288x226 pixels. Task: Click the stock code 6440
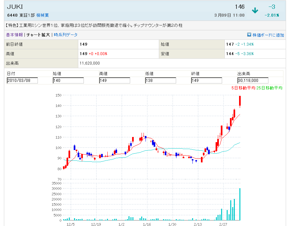tap(12, 15)
